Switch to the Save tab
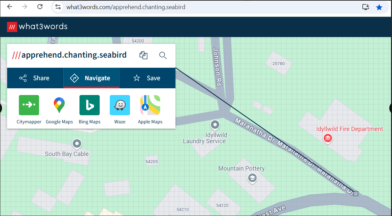 pyautogui.click(x=148, y=78)
